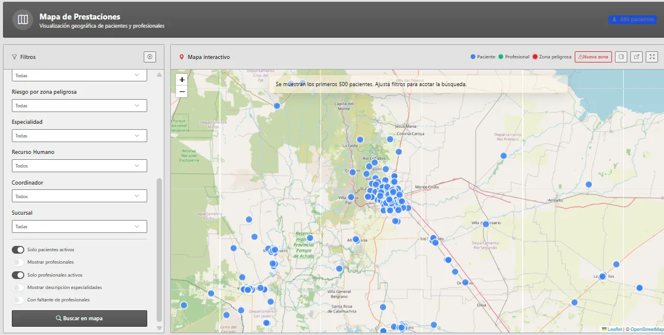Open the topmost partially visible Todas dropdown

click(x=79, y=75)
